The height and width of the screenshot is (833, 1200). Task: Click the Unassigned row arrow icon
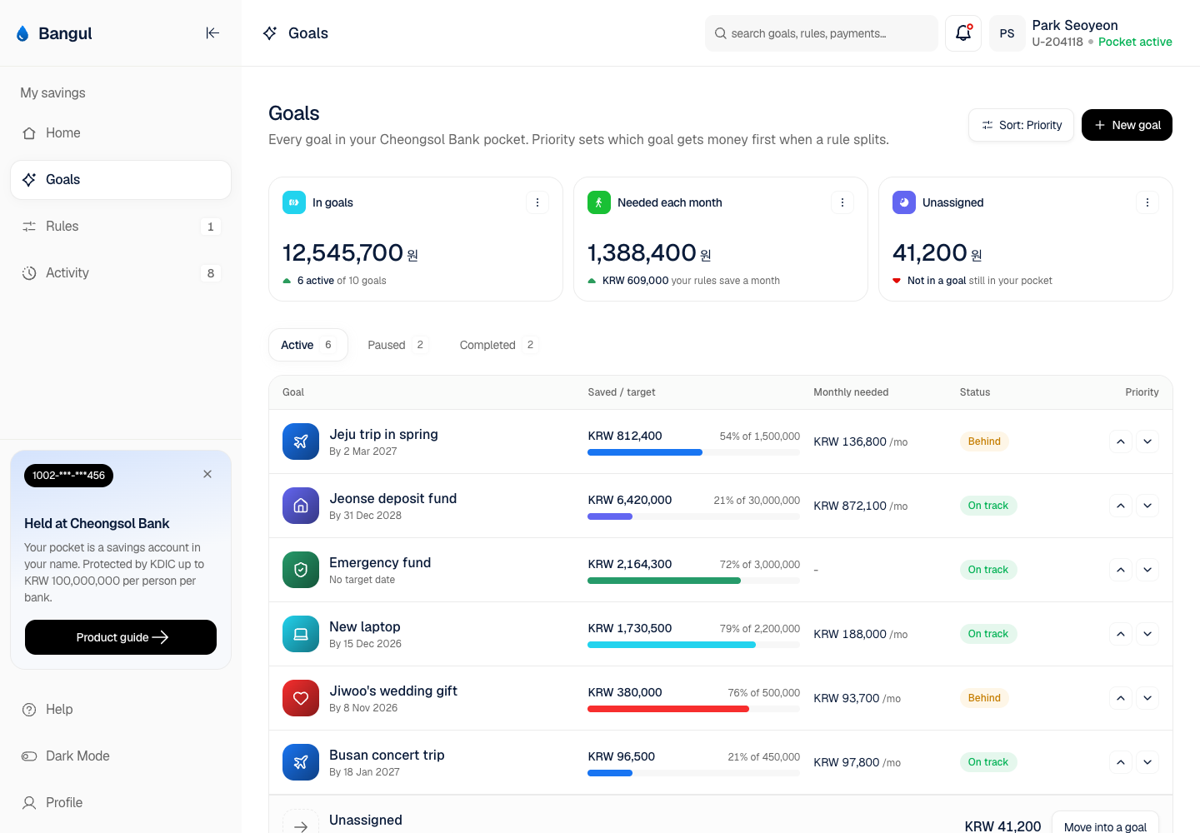pos(301,821)
